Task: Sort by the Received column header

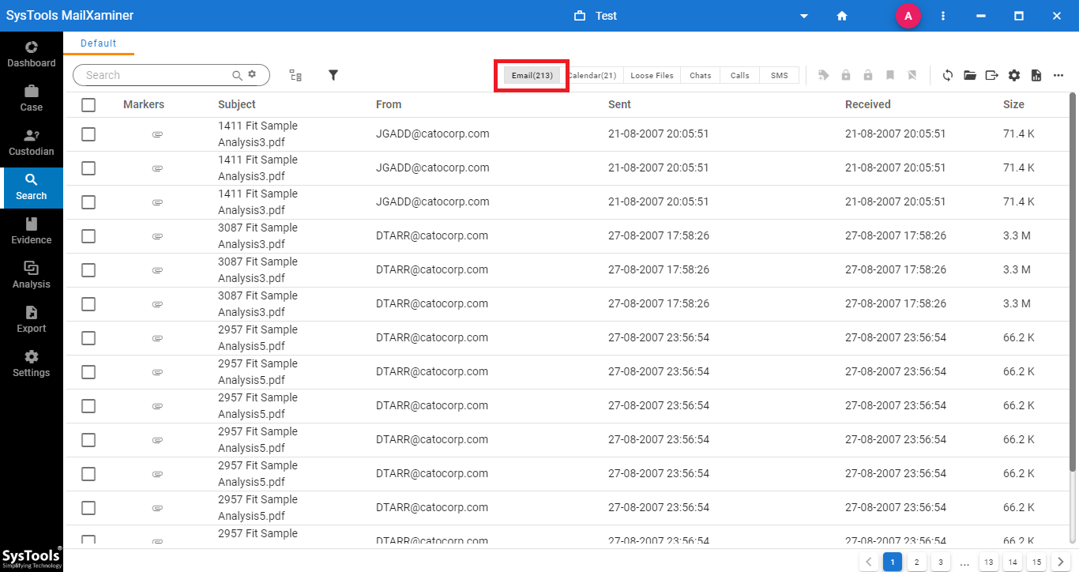Action: [868, 104]
